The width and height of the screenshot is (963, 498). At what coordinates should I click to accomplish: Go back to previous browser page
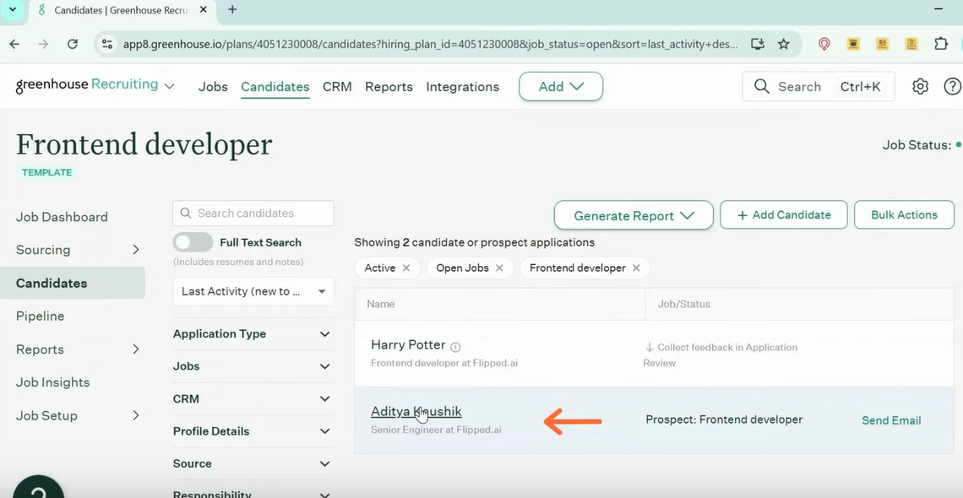14,44
